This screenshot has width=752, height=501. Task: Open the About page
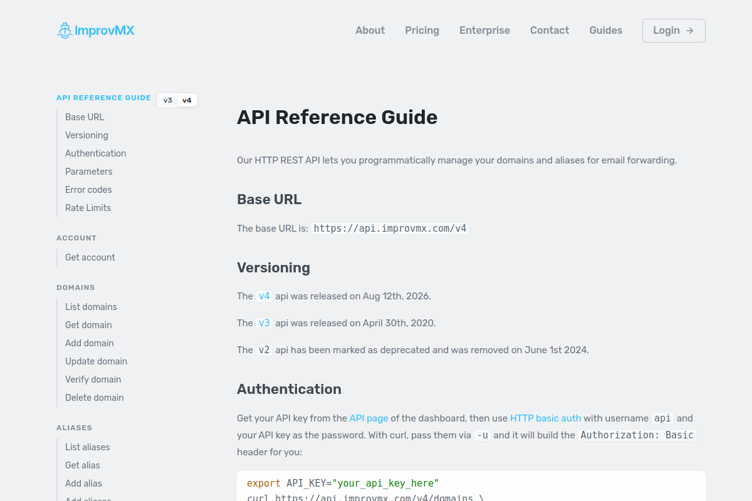(370, 31)
